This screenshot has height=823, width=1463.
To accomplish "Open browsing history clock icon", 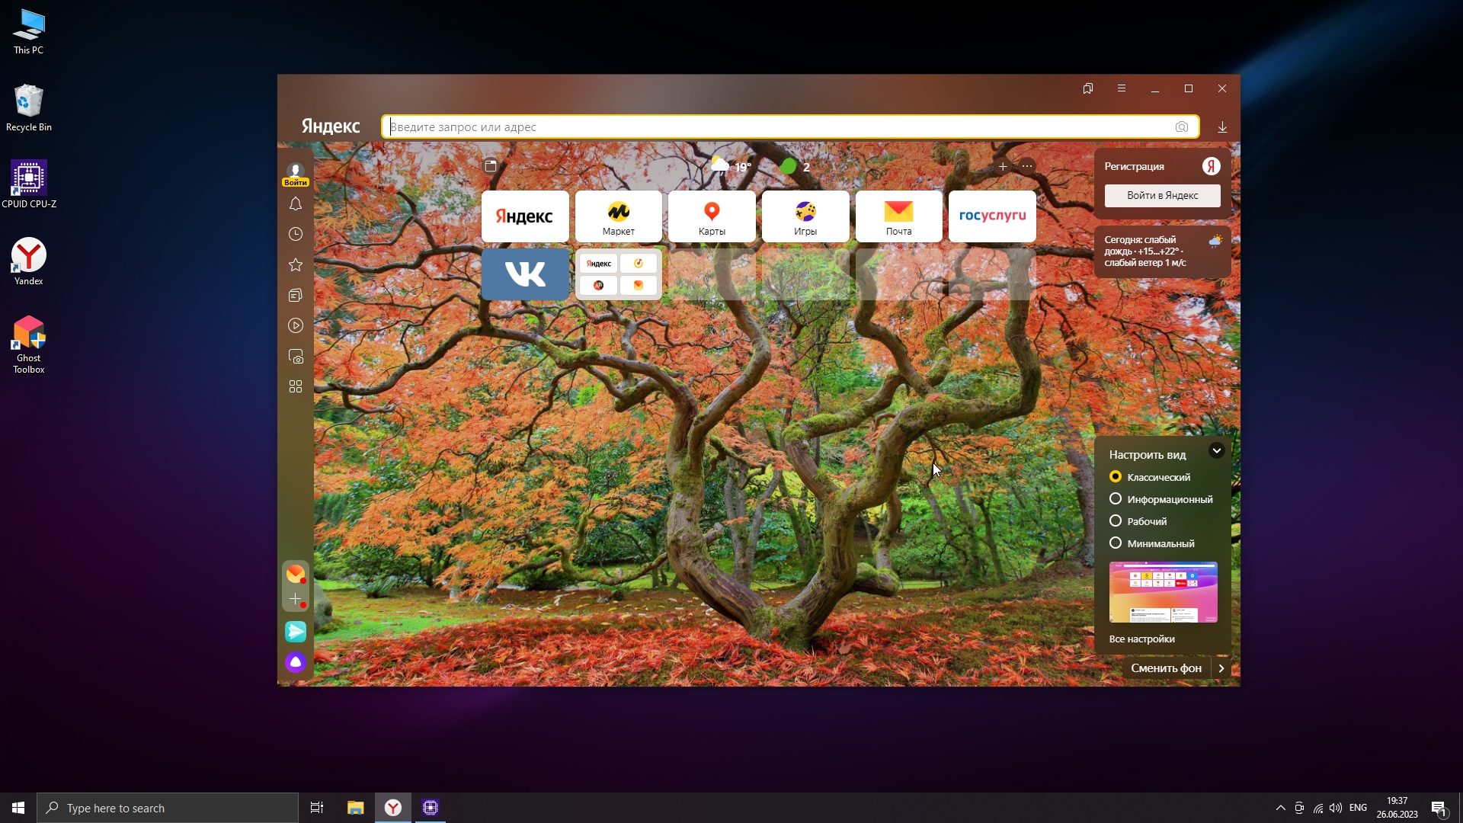I will 296,235.
